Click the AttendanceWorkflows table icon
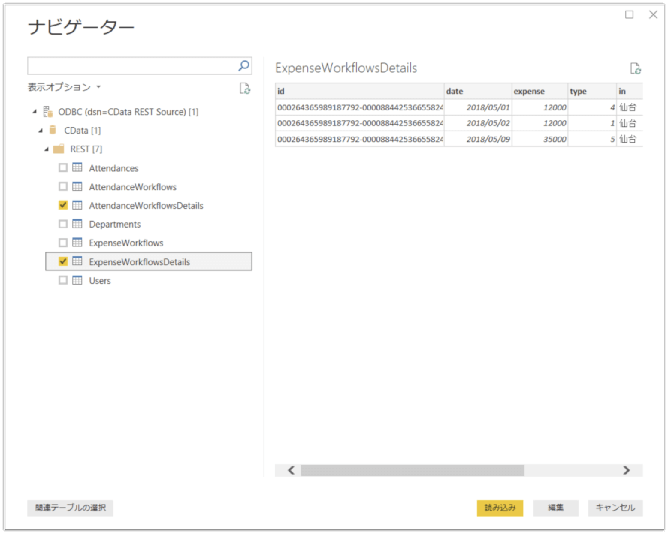The height and width of the screenshot is (534, 668). tap(77, 186)
